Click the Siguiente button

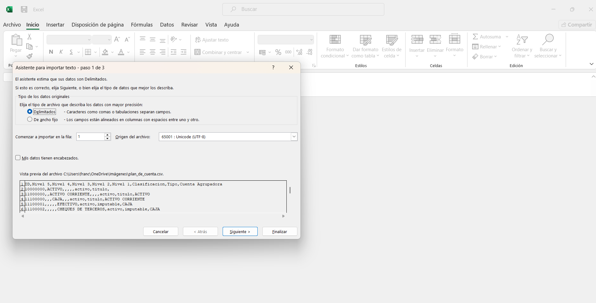tap(240, 232)
